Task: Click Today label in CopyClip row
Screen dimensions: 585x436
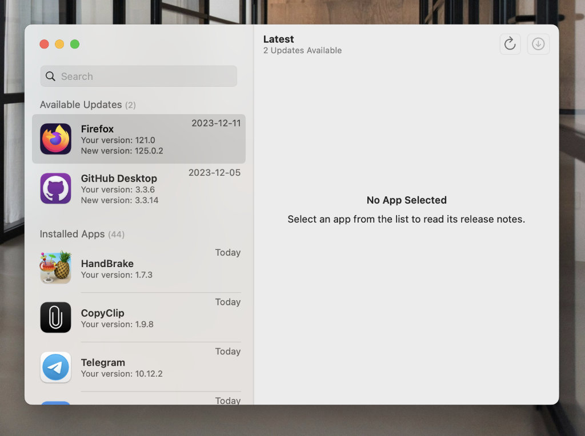Action: (x=228, y=302)
